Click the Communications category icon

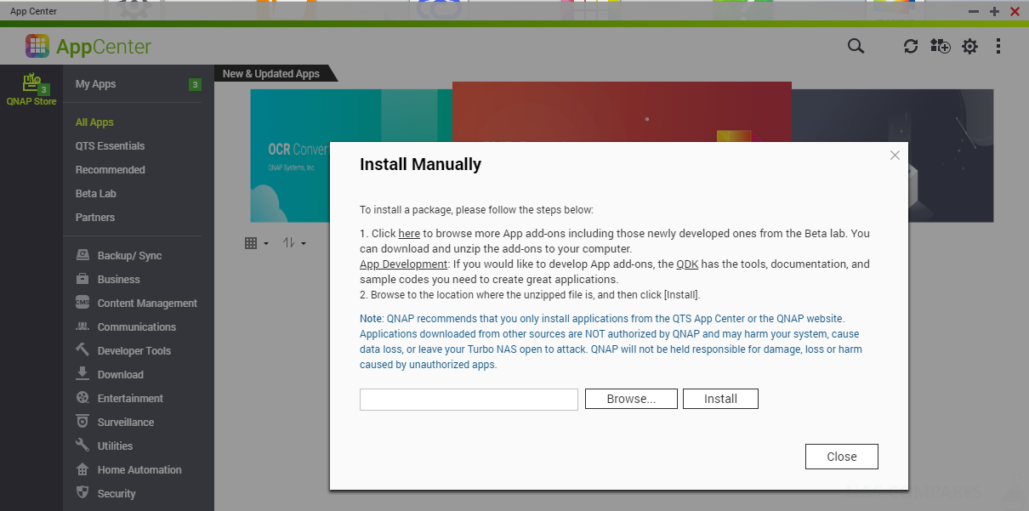[x=82, y=326]
